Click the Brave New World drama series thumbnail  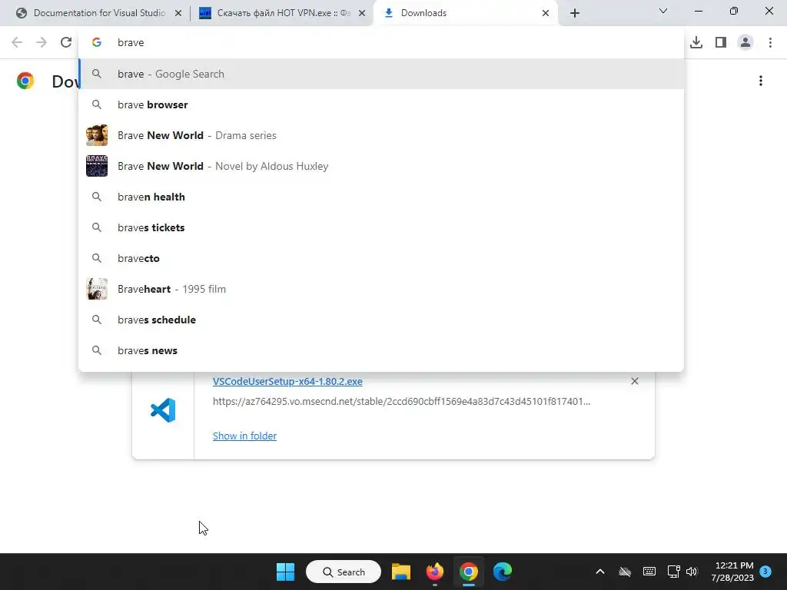pyautogui.click(x=97, y=135)
